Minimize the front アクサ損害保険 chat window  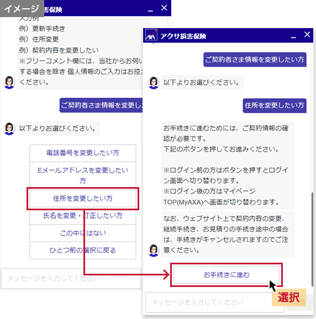click(293, 37)
